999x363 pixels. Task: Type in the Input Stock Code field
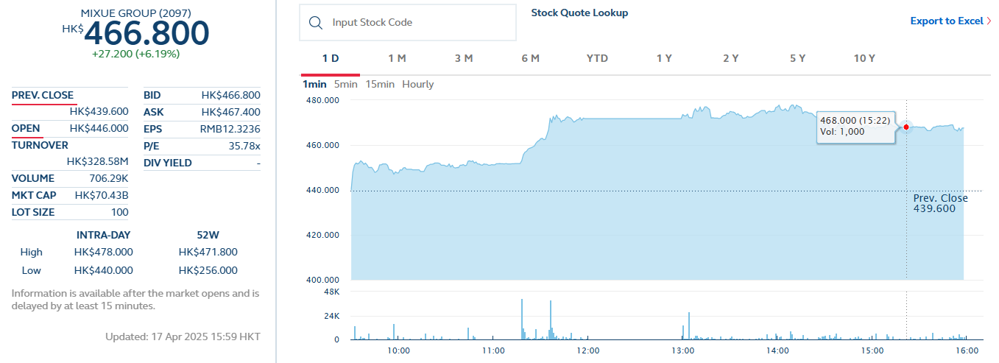[x=420, y=23]
